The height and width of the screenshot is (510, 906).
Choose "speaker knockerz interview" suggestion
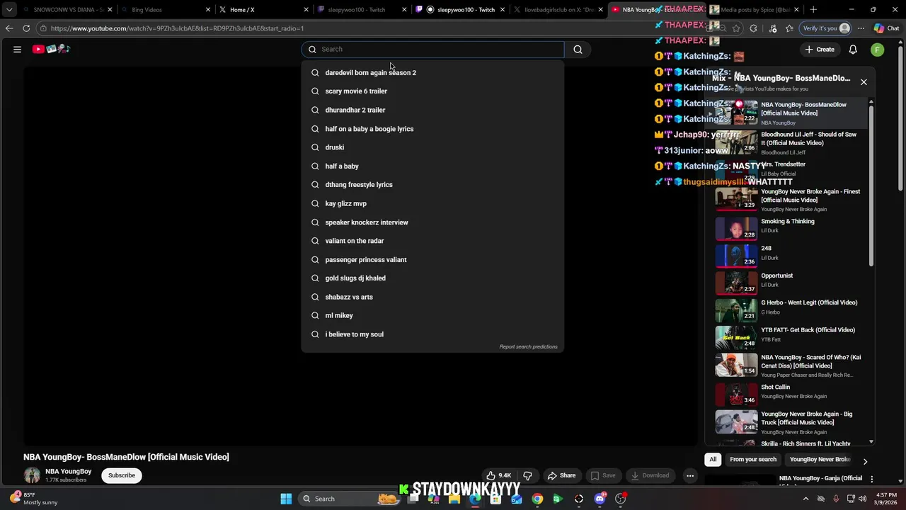pos(432,222)
